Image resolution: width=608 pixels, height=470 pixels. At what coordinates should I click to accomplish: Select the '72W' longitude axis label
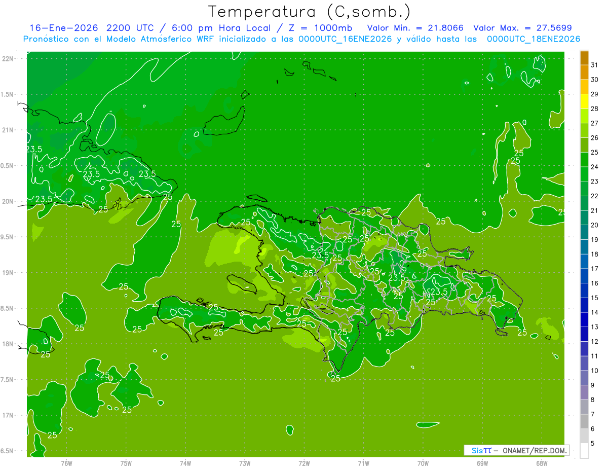[x=304, y=463]
